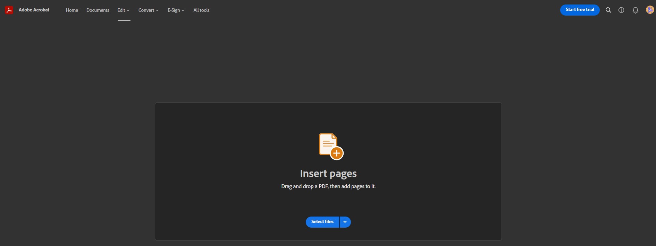
Task: Open the Documents tab
Action: [x=98, y=10]
